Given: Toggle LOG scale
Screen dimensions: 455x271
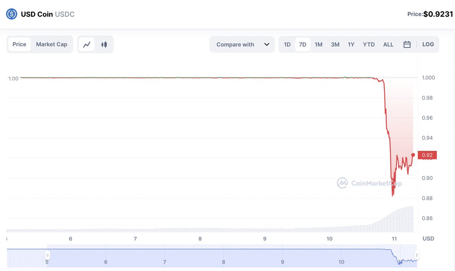Looking at the screenshot, I should click(428, 44).
